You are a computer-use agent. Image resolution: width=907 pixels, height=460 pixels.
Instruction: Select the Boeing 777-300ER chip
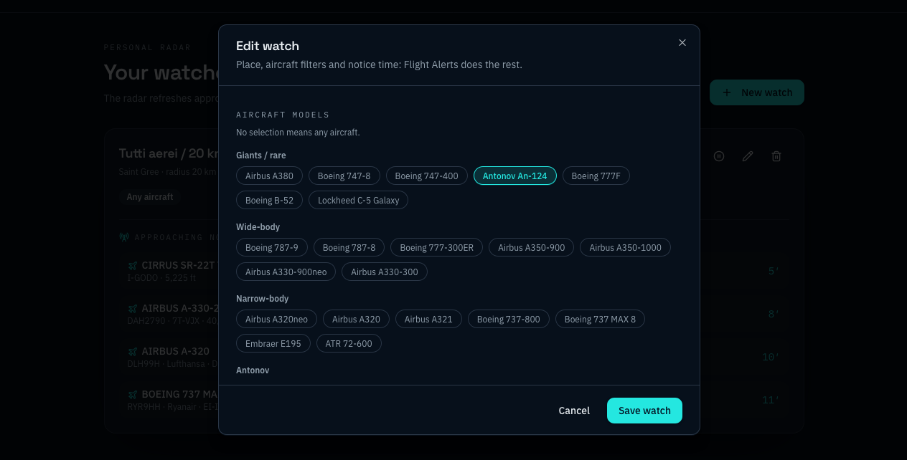437,247
